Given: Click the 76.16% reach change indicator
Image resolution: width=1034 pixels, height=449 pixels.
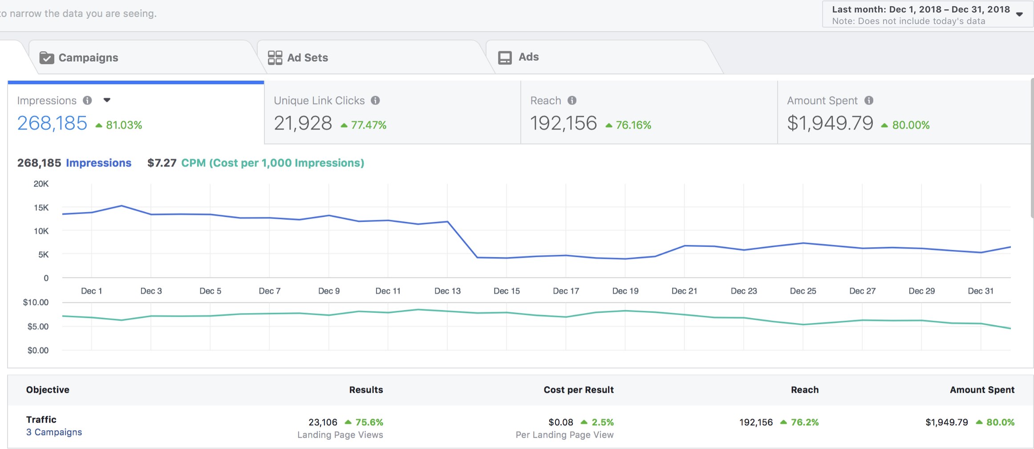Looking at the screenshot, I should point(629,125).
